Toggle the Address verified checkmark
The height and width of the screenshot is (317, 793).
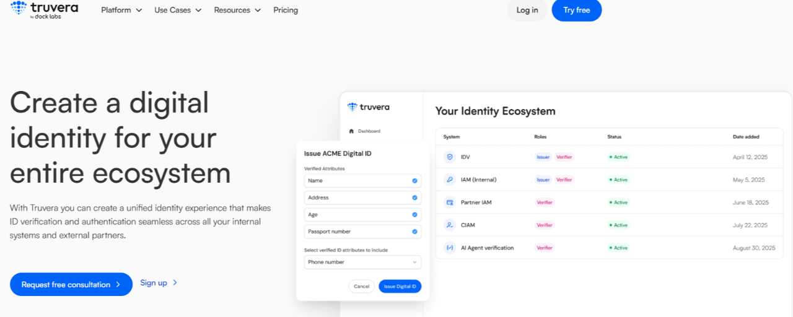tap(414, 198)
